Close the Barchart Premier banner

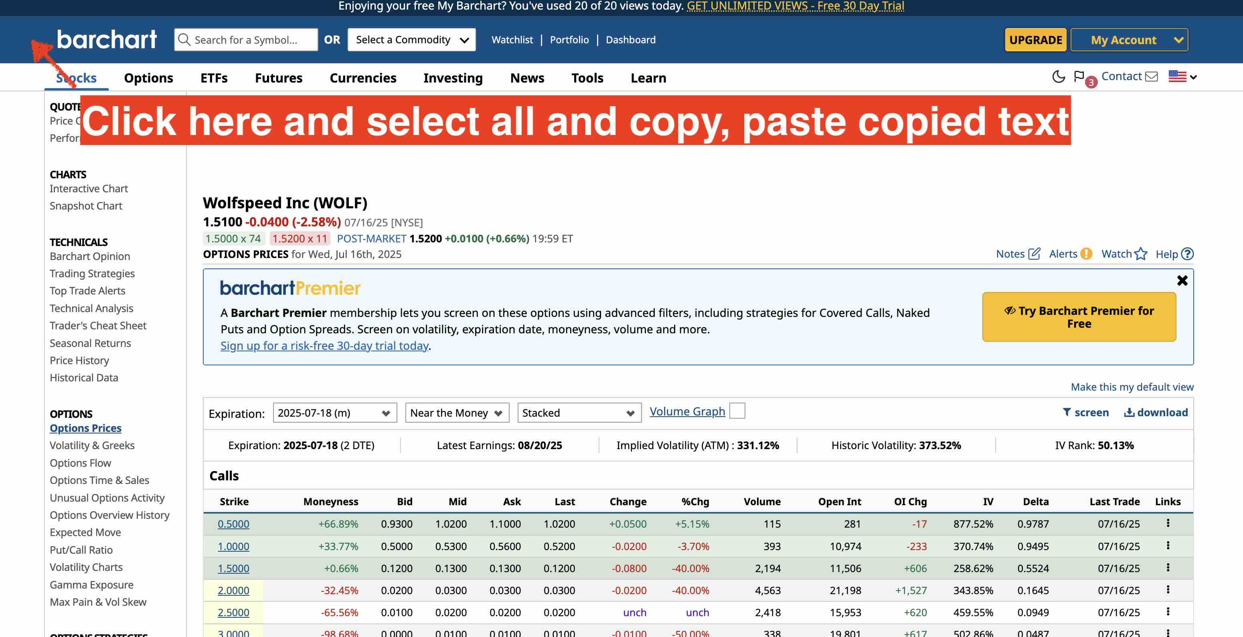tap(1182, 281)
